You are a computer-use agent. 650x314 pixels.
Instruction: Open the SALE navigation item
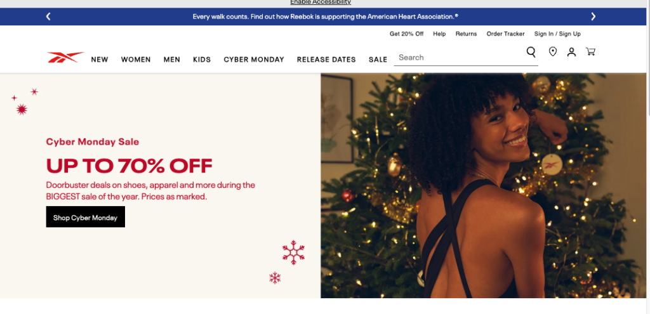[378, 60]
